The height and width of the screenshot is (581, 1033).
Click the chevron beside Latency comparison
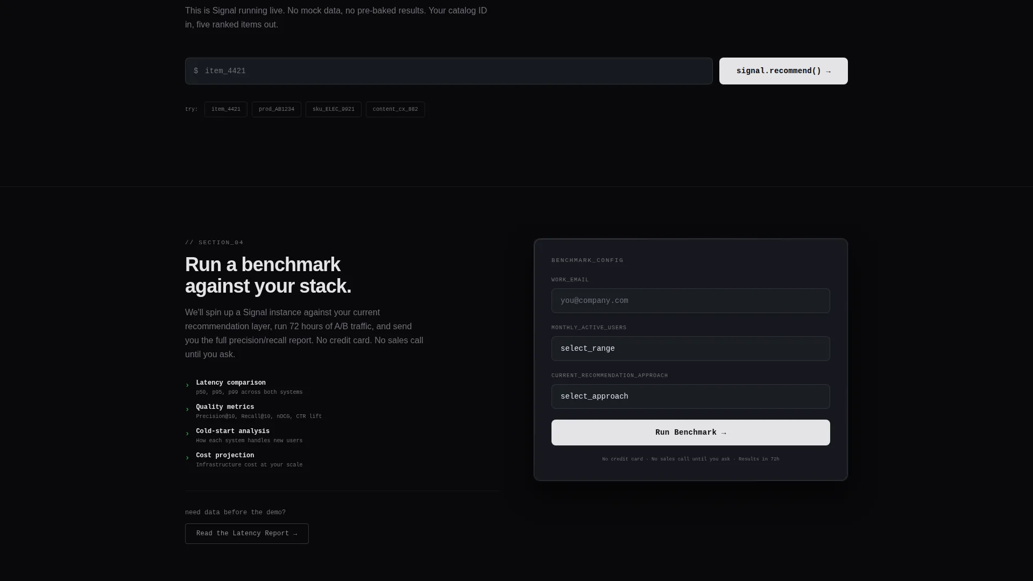(187, 385)
